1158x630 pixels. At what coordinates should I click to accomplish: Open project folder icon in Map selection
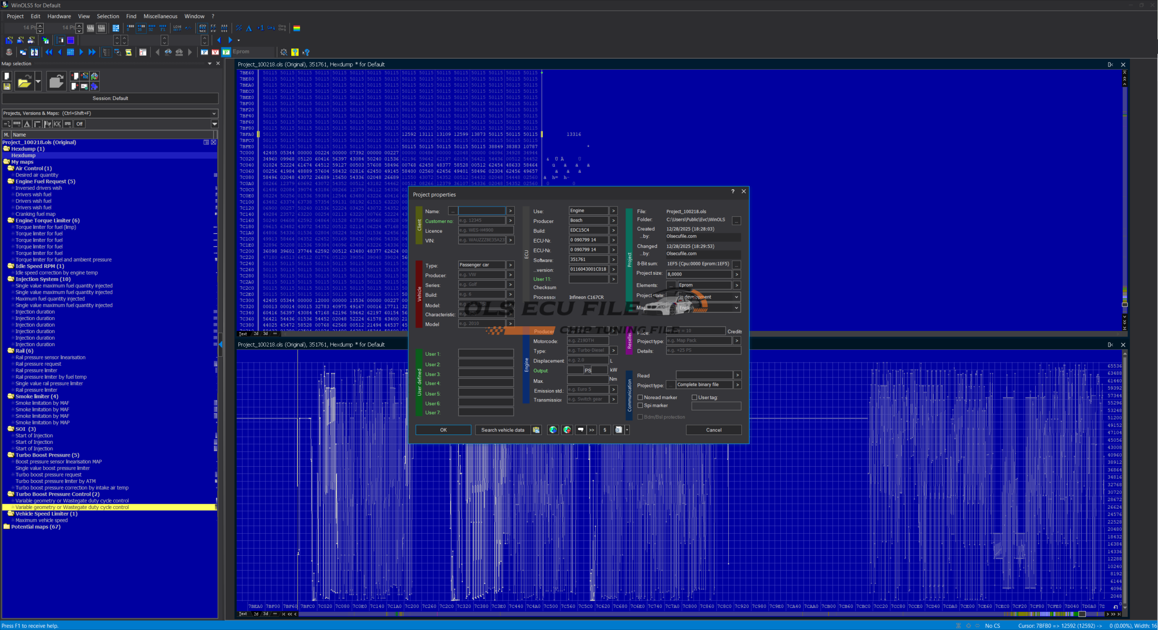point(24,82)
